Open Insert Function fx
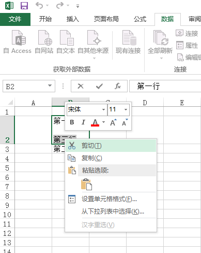This screenshot has width=201, height=253. [118, 86]
